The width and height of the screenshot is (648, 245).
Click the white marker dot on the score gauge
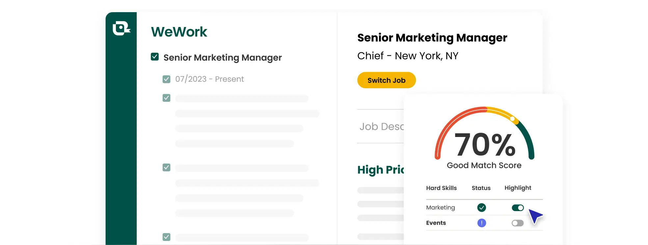[x=513, y=118]
